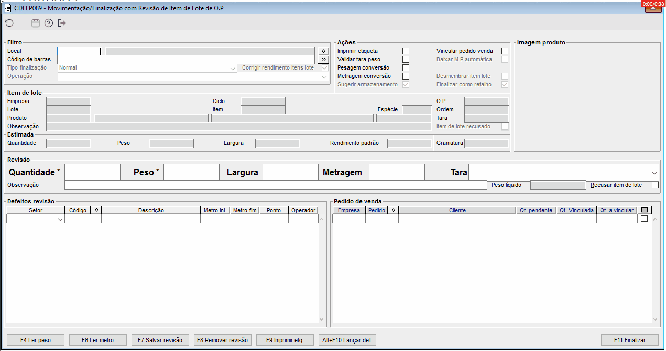The image size is (666, 351).
Task: Click Metro ini. column header
Action: click(215, 210)
